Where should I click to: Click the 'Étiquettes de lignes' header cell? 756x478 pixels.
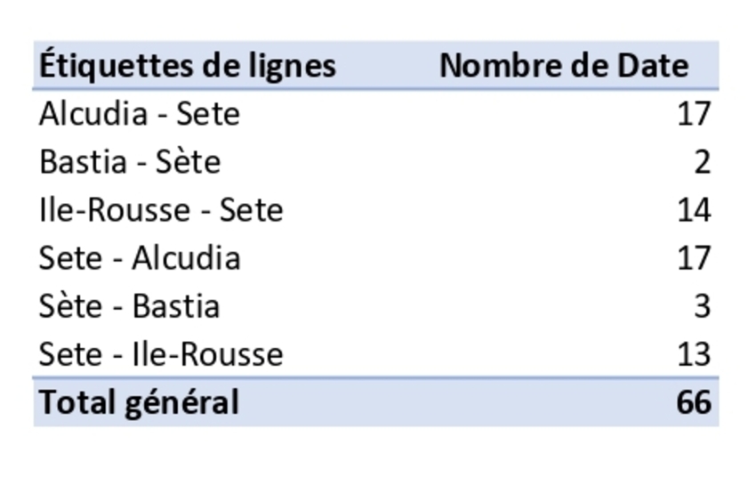pyautogui.click(x=188, y=65)
